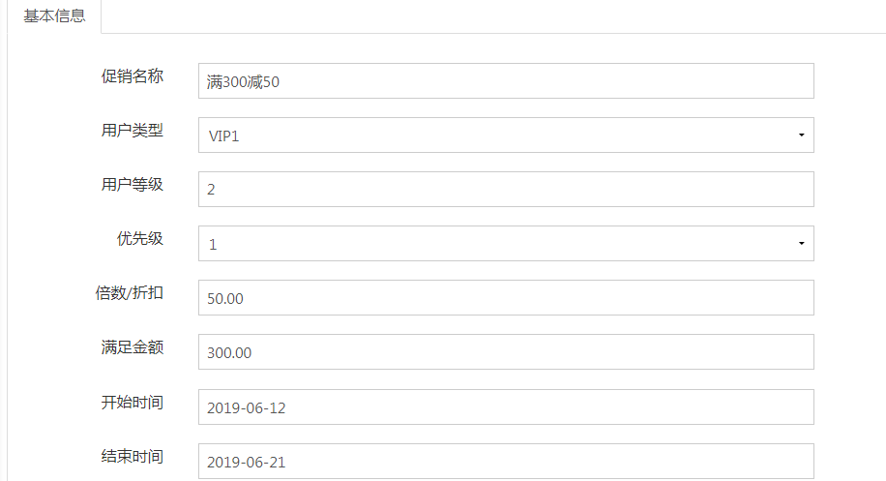886x481 pixels.
Task: Click the 结束时间 label
Action: point(133,456)
